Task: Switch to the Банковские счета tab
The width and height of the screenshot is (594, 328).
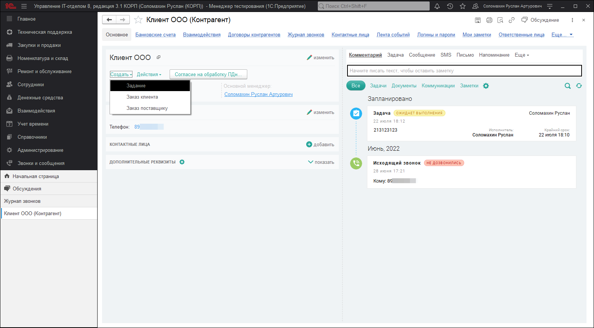Action: [155, 35]
